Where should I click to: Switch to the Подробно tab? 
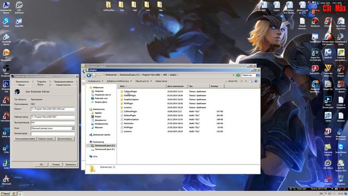[x=41, y=82]
